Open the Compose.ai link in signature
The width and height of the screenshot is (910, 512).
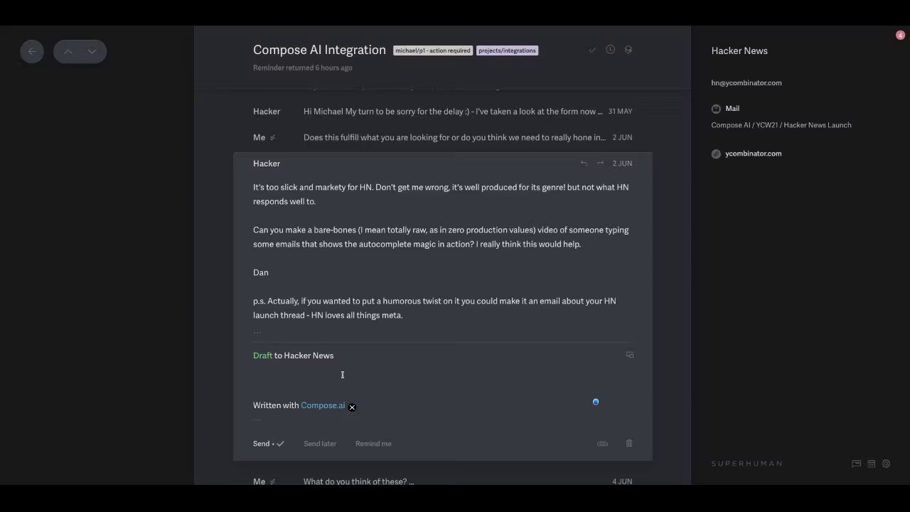[x=323, y=405]
